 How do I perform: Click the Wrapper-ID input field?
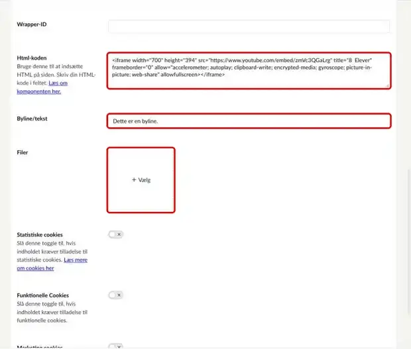coord(249,26)
